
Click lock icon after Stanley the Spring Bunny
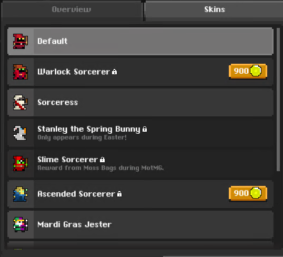[145, 129]
